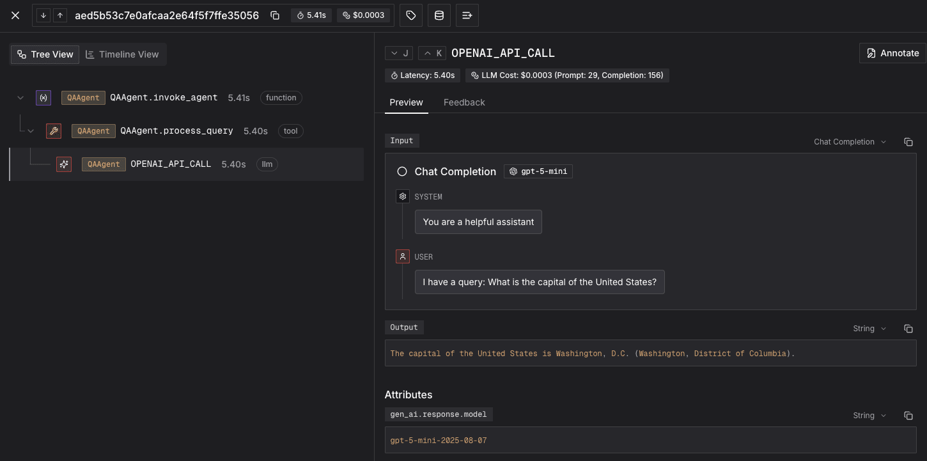Open the tag icon in top toolbar
The image size is (927, 461).
(411, 15)
